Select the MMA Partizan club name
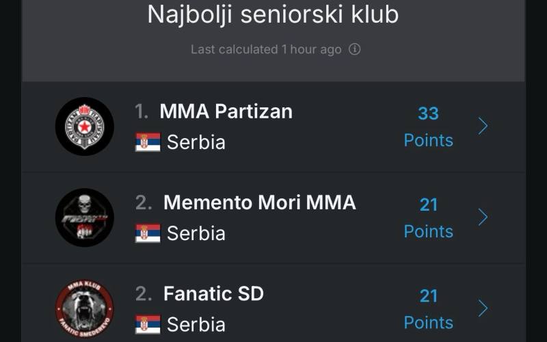This screenshot has width=547, height=342. click(226, 111)
